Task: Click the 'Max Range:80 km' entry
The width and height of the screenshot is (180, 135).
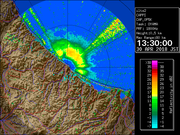Action: 151,38
